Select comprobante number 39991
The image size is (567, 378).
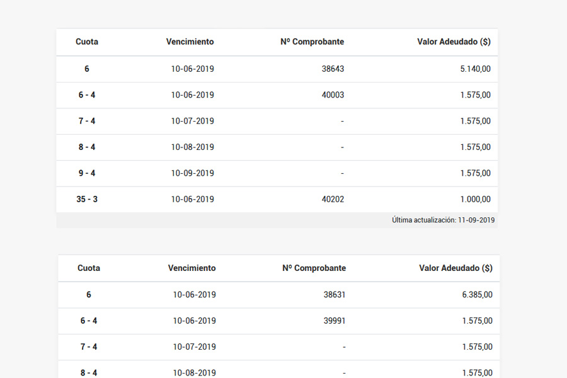coord(335,321)
